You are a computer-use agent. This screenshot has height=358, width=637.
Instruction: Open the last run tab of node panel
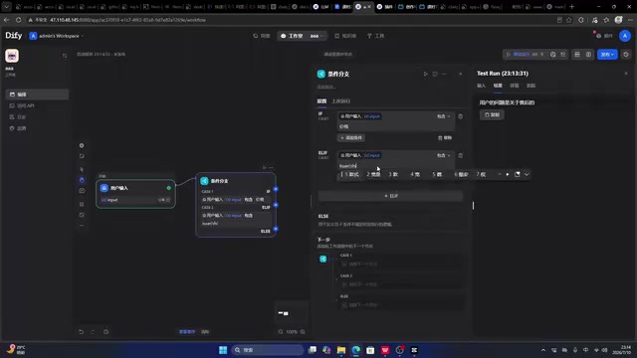[x=341, y=101]
